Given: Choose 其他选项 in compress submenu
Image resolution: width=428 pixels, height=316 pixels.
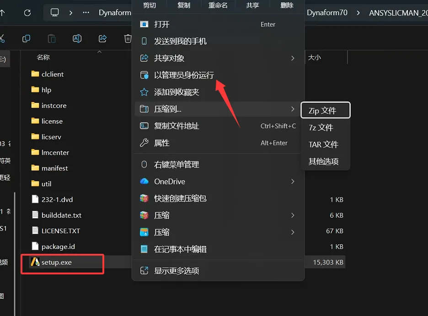Looking at the screenshot, I should coord(326,161).
